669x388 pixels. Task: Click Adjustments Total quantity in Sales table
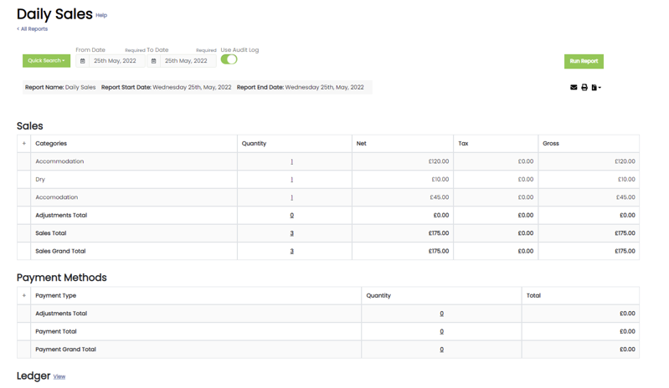pos(291,216)
